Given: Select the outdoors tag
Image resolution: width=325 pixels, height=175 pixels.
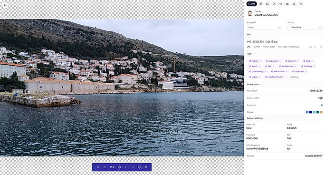Looking at the screenshot, I should pos(273,61).
